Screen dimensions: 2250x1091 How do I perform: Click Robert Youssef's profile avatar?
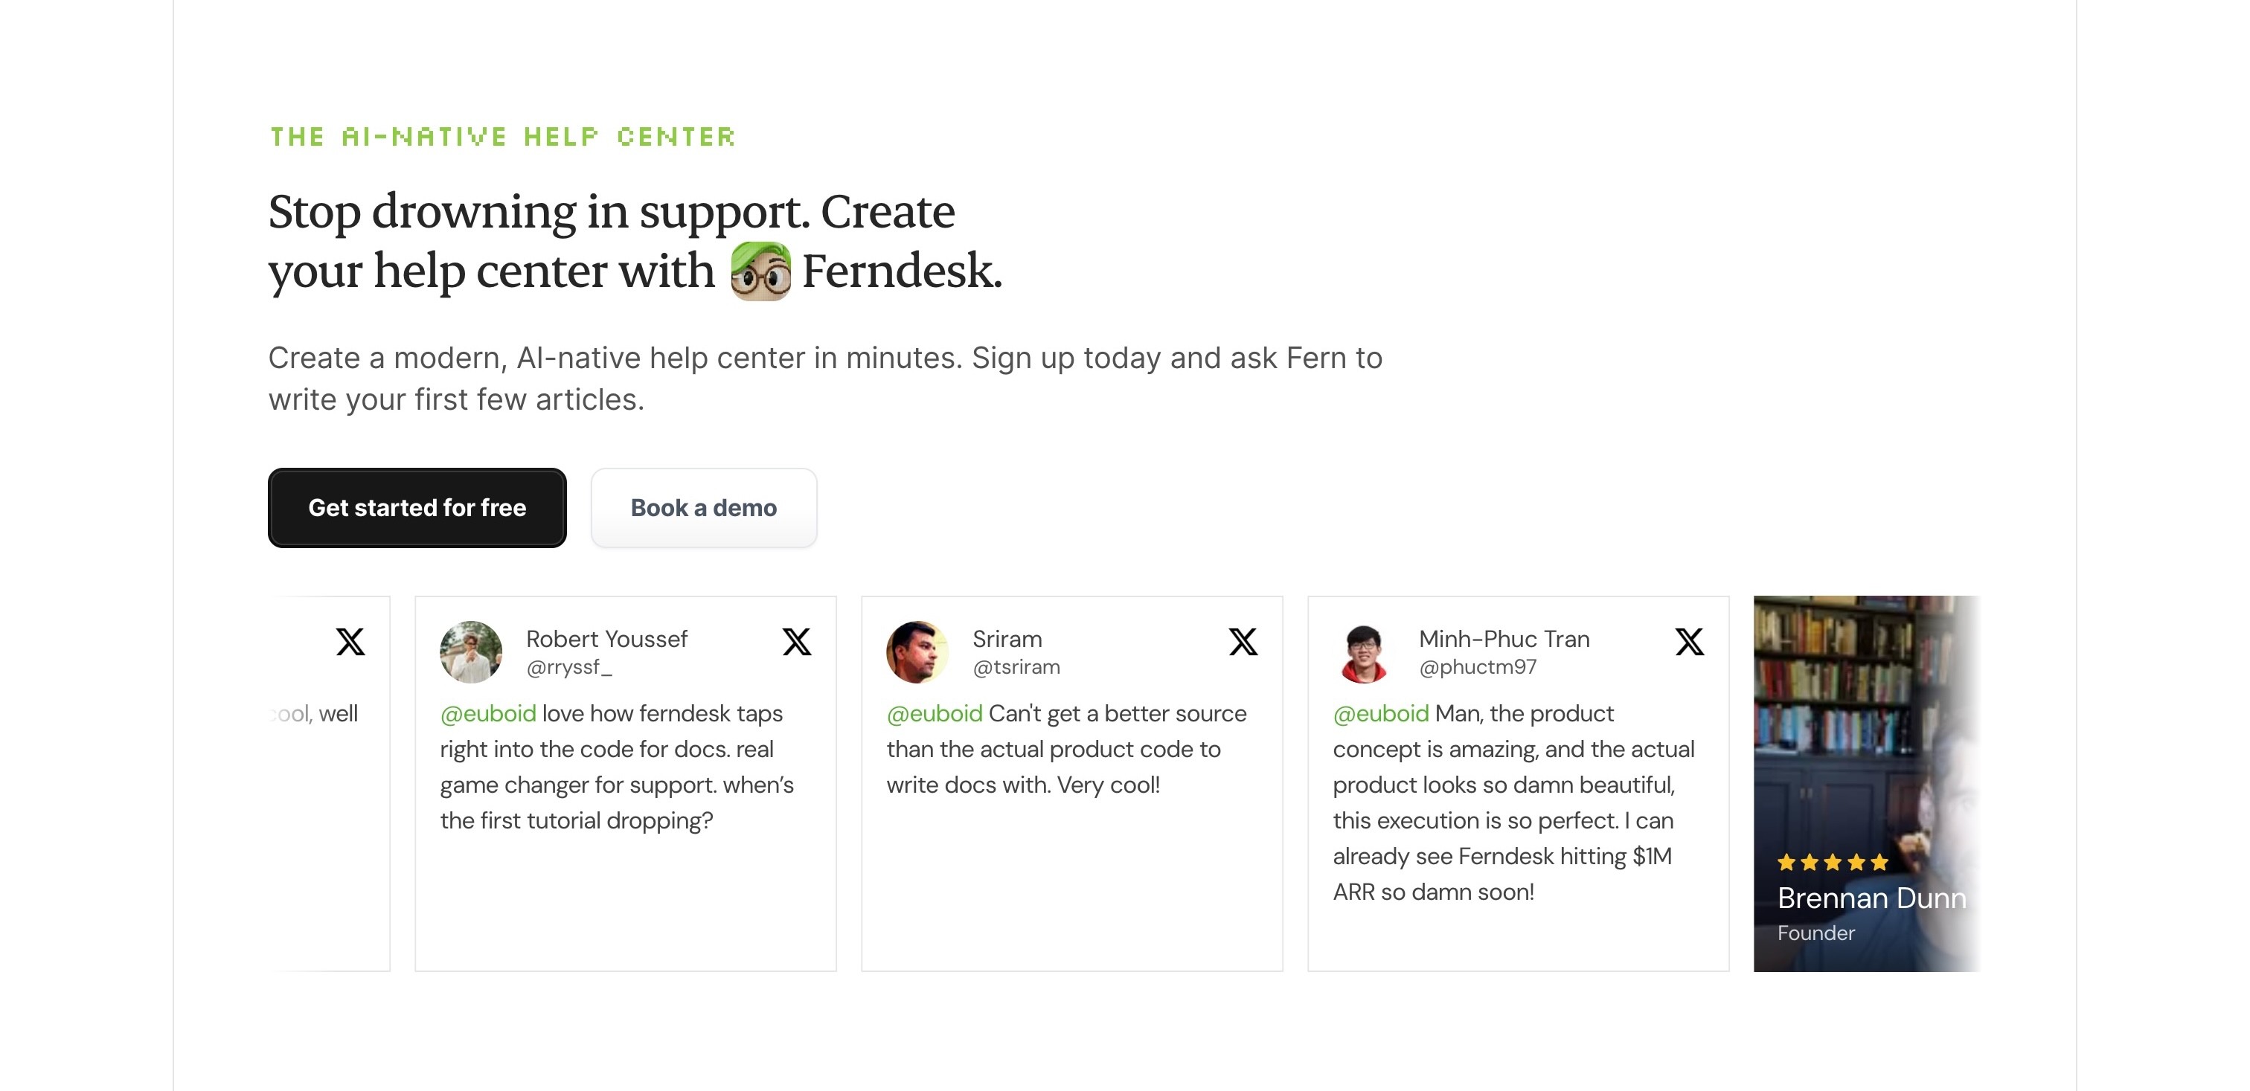click(x=471, y=651)
